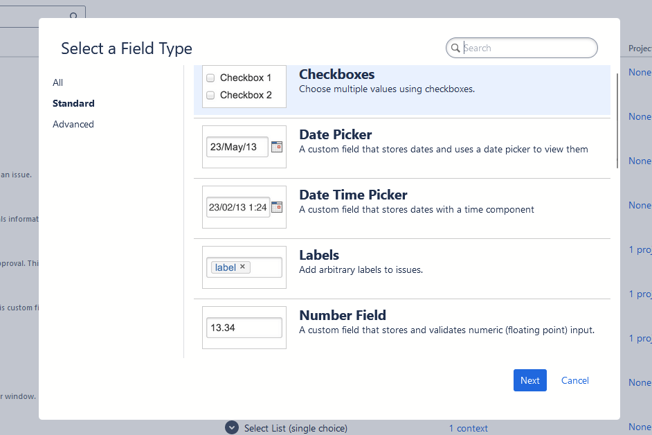Switch to the Advanced category
Screen dimensions: 652x435
pos(73,124)
